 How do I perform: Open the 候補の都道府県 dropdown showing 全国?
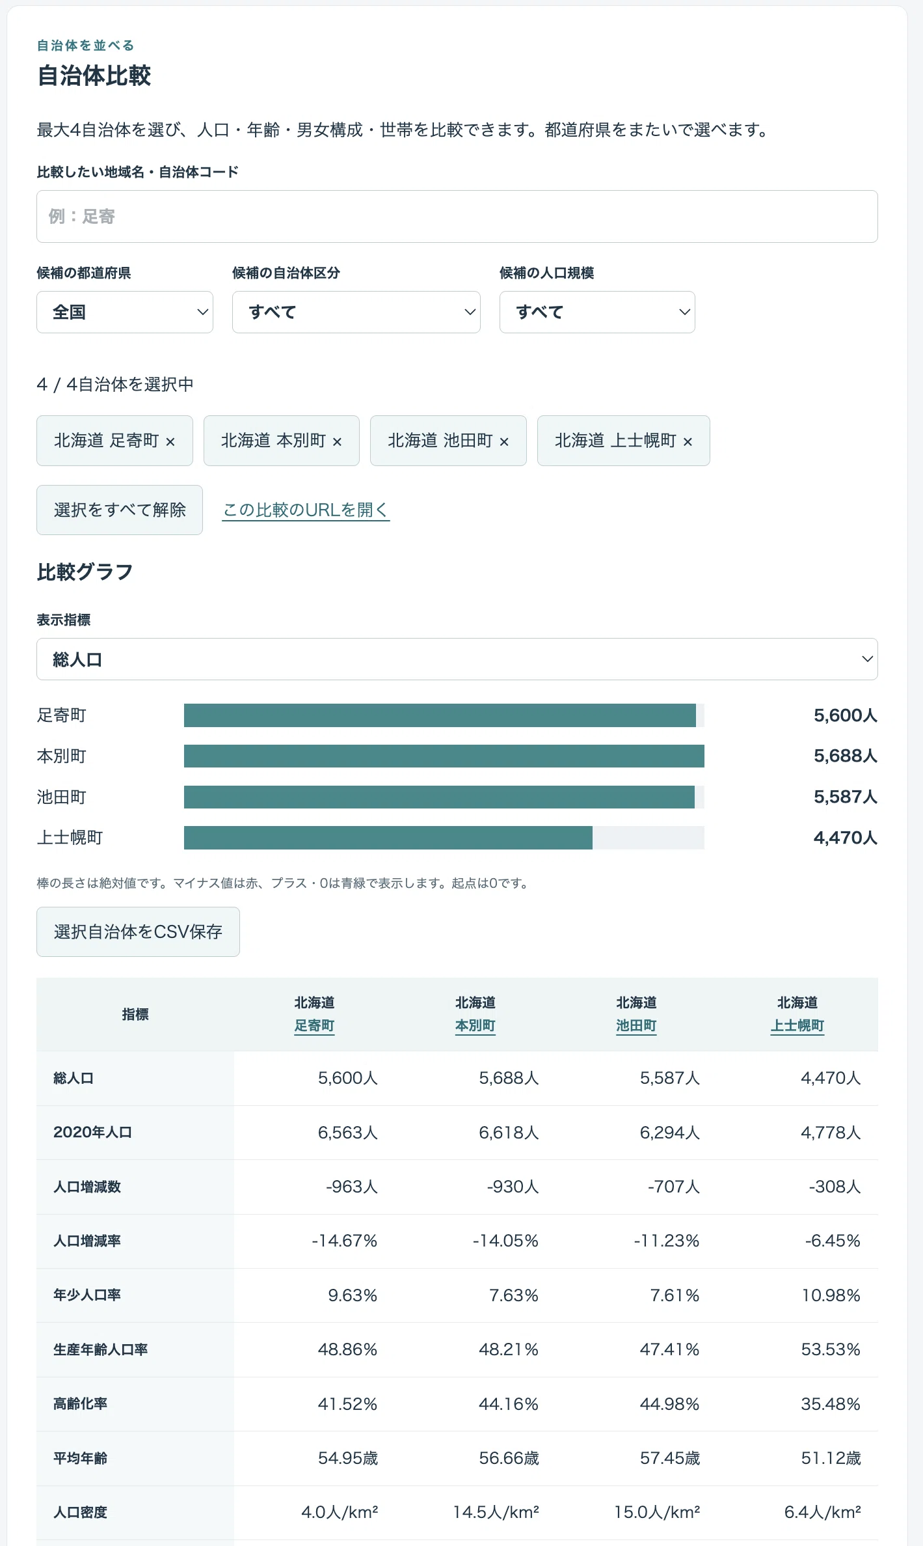pos(125,312)
